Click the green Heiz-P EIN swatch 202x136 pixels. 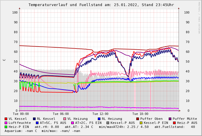[6, 127]
